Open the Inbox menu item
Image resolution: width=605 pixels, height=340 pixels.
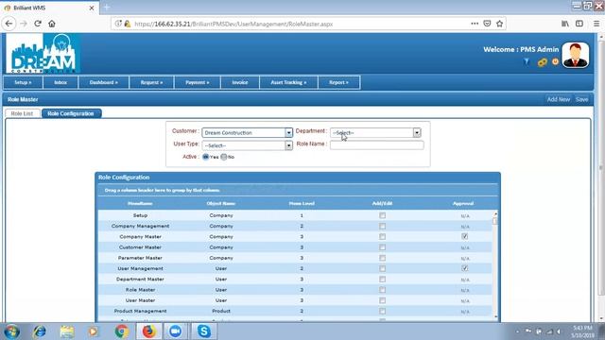click(60, 82)
